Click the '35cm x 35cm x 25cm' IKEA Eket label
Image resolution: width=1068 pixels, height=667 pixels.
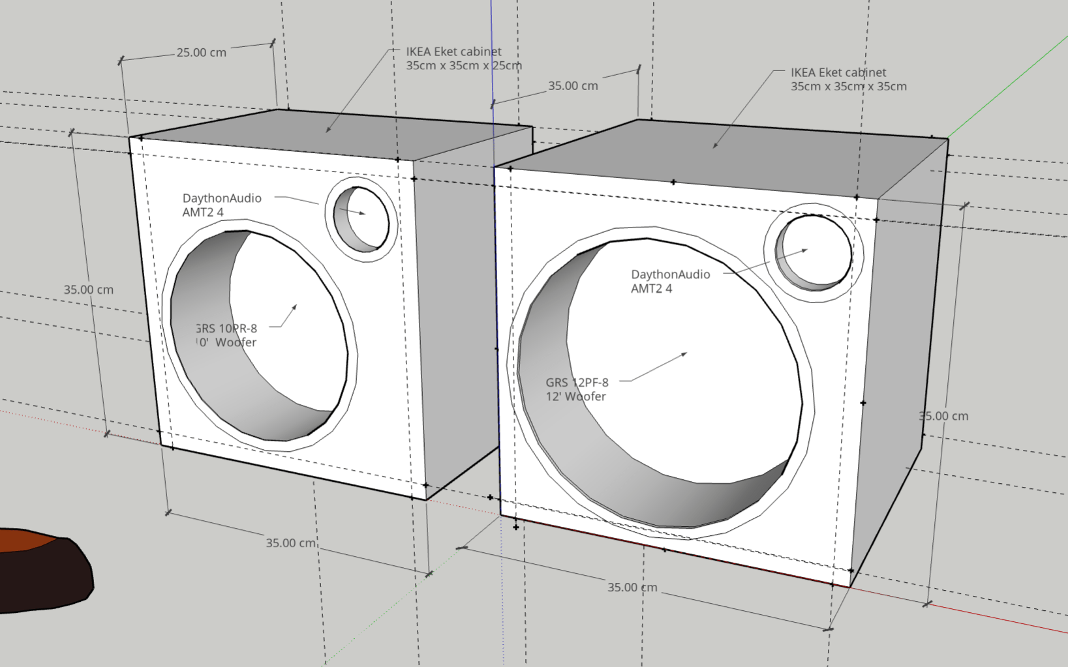pyautogui.click(x=464, y=59)
